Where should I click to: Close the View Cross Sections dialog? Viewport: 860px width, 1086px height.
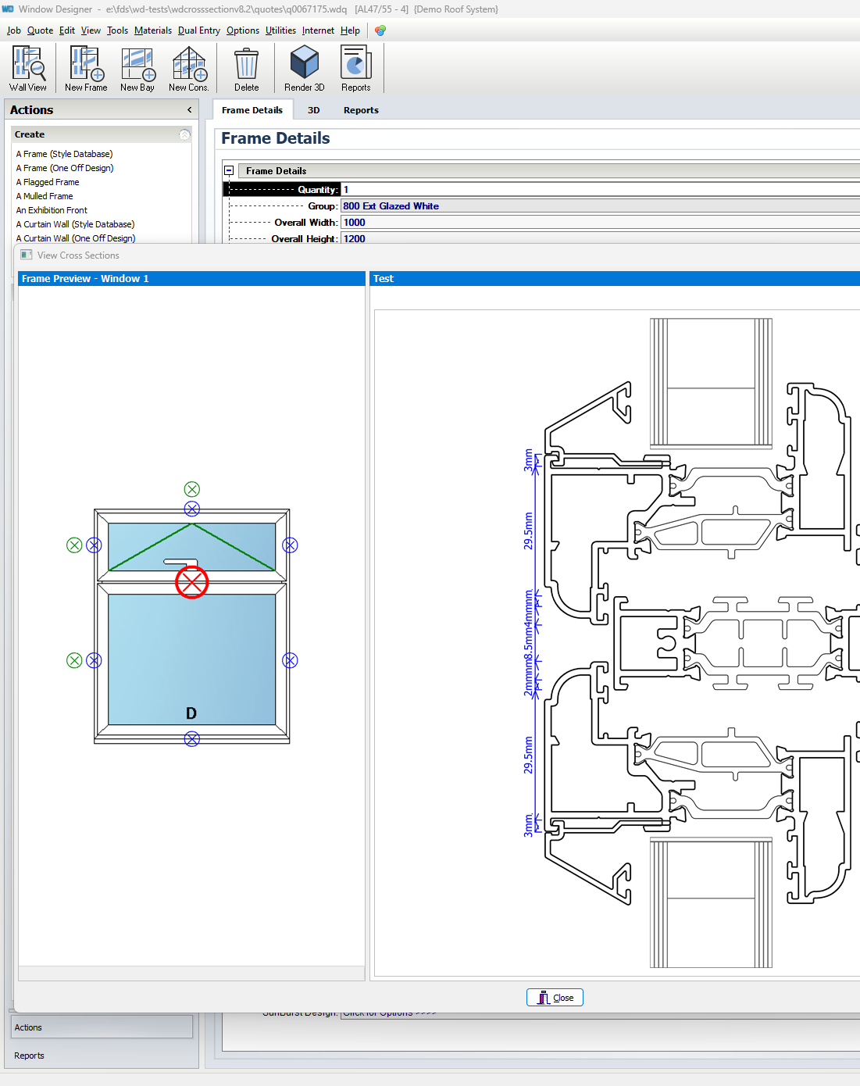pyautogui.click(x=555, y=998)
